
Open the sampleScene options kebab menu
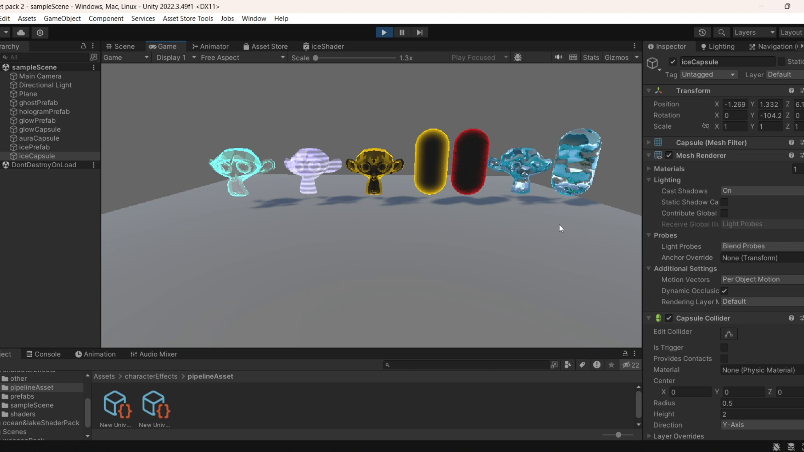click(93, 67)
